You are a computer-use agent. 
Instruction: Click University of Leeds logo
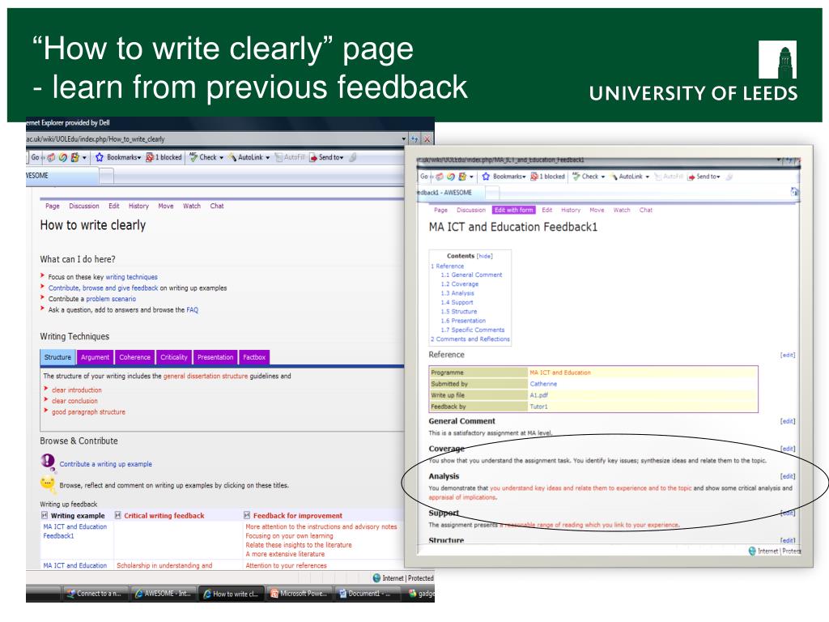coord(693,71)
